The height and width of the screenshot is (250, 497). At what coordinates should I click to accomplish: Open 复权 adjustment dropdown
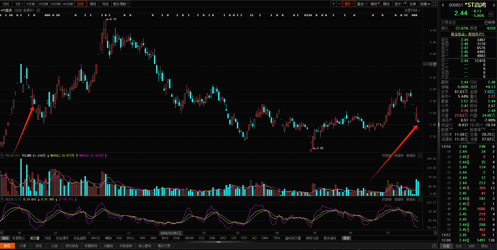[349, 4]
